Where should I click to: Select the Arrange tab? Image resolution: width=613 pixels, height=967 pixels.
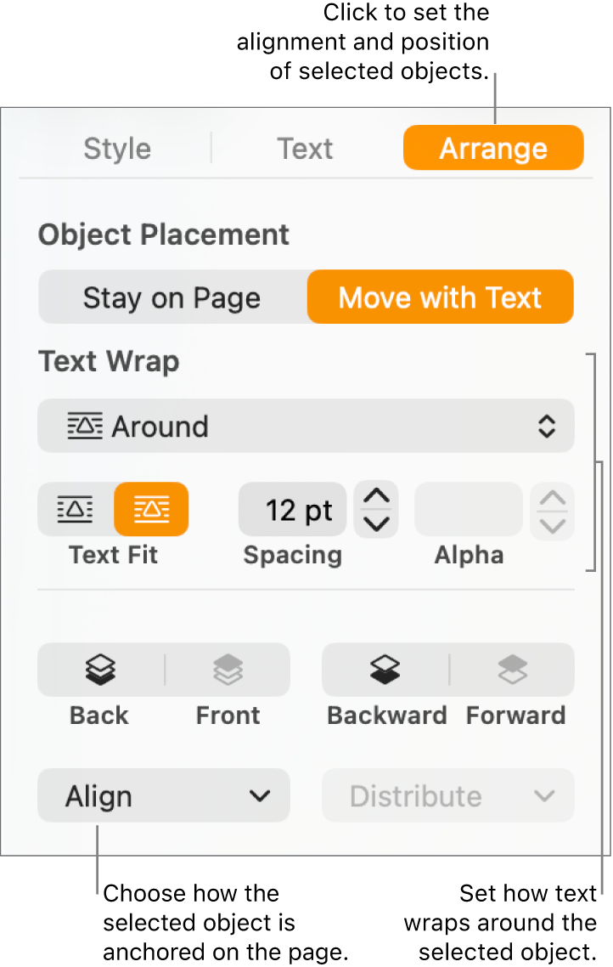pyautogui.click(x=493, y=147)
